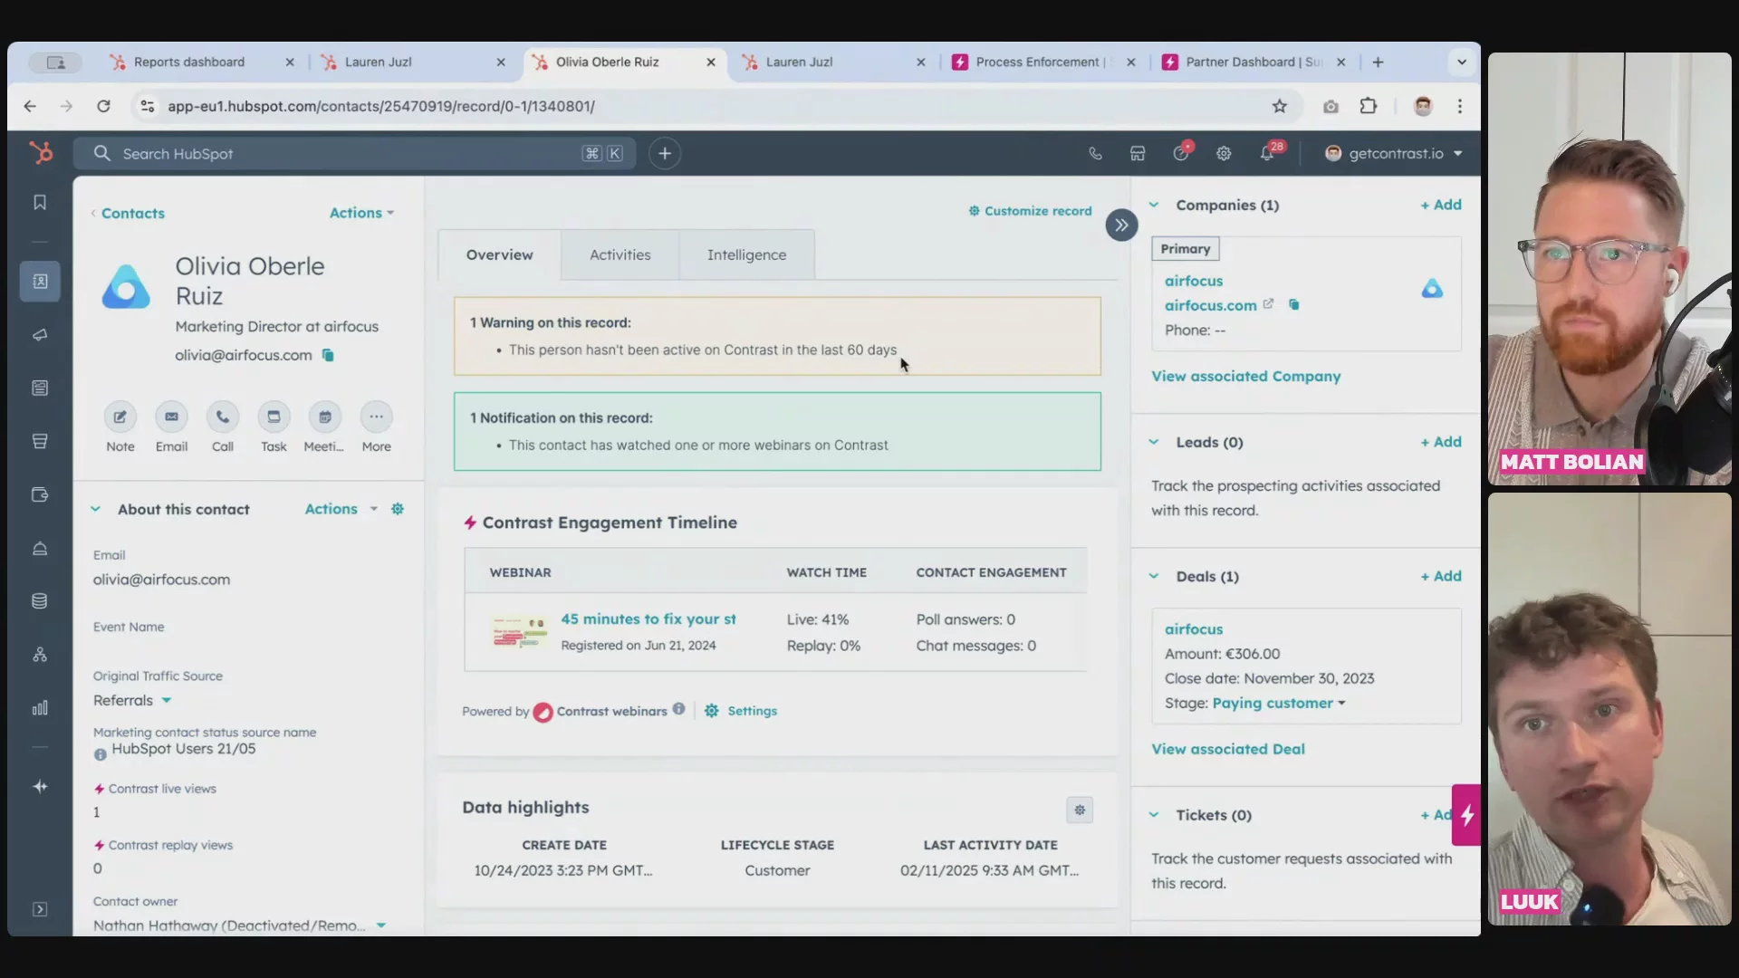Image resolution: width=1739 pixels, height=978 pixels.
Task: Open the contact Actions dropdown at top
Action: 361,214
